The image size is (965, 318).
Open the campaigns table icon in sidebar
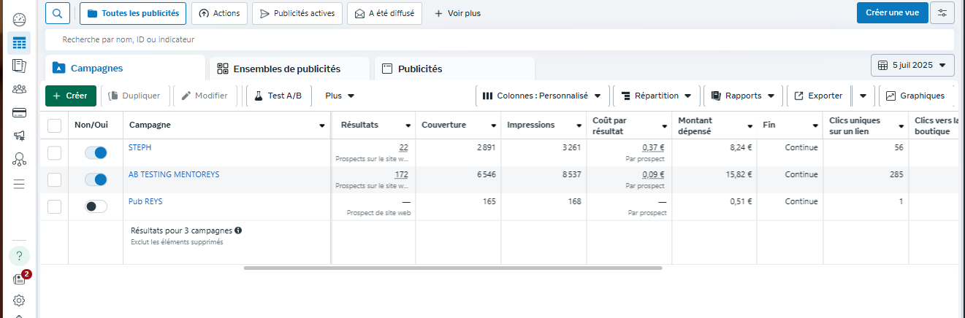pos(19,43)
